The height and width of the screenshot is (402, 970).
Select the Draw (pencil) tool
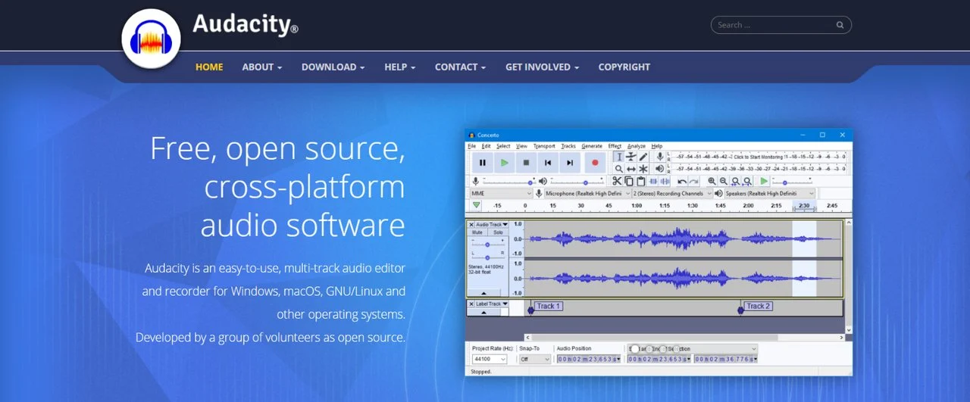[643, 157]
